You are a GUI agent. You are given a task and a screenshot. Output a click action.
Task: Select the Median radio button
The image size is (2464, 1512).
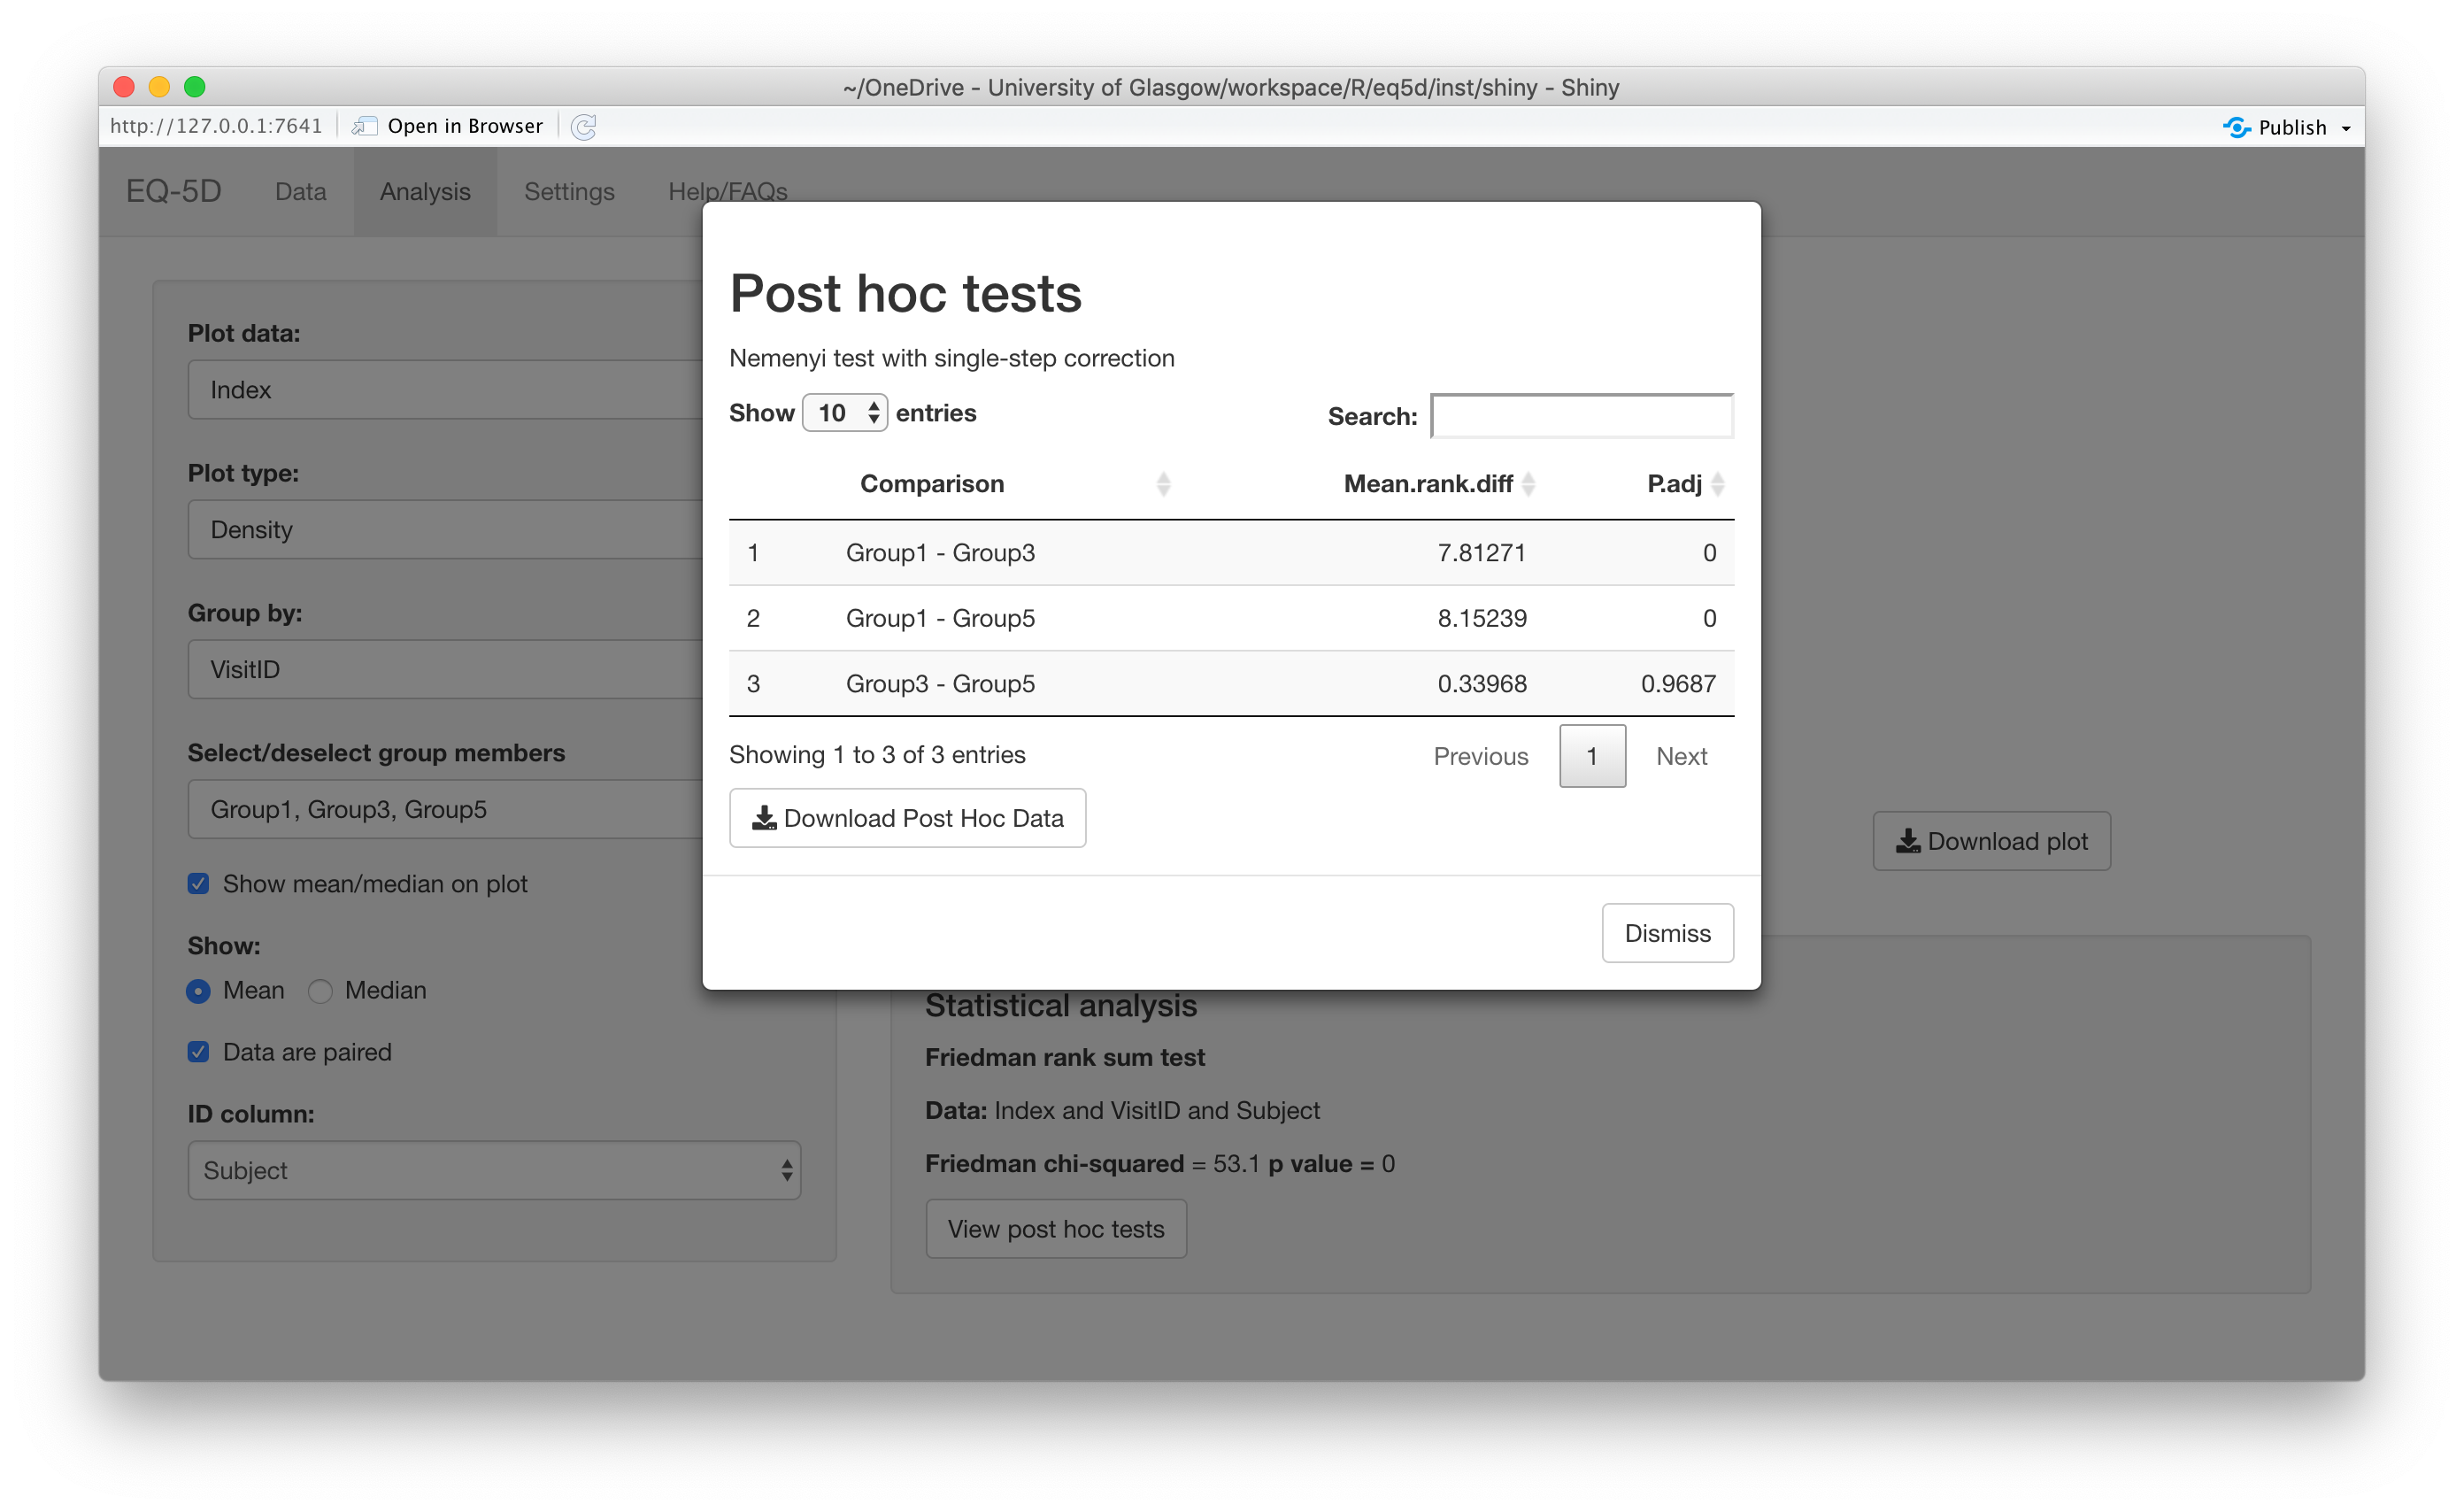coord(322,989)
